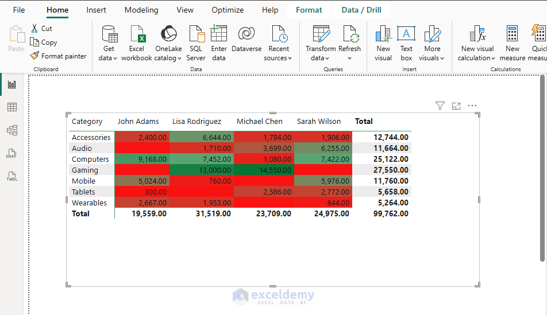Image resolution: width=547 pixels, height=315 pixels.
Task: Switch to Table view in sidebar
Action: (x=12, y=107)
